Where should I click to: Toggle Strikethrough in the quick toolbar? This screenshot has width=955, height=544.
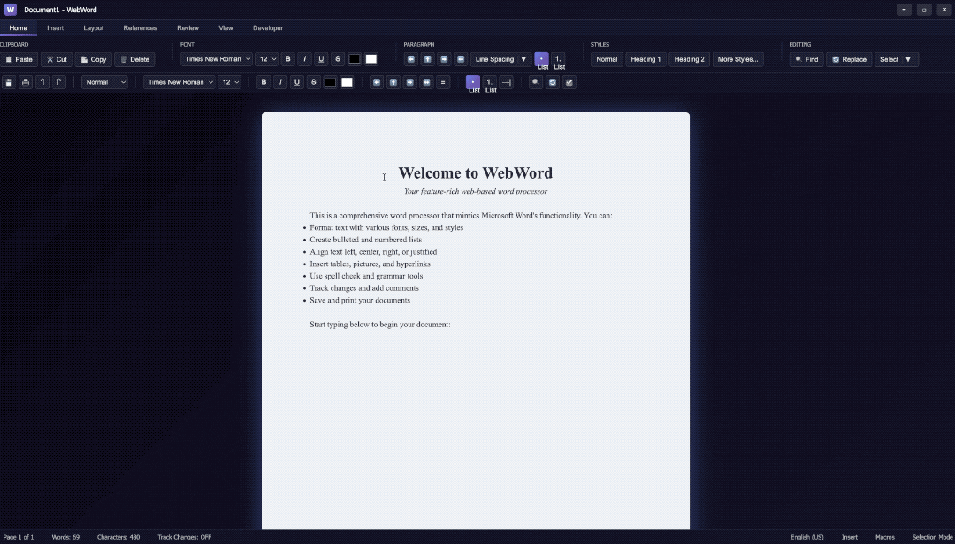pos(314,82)
